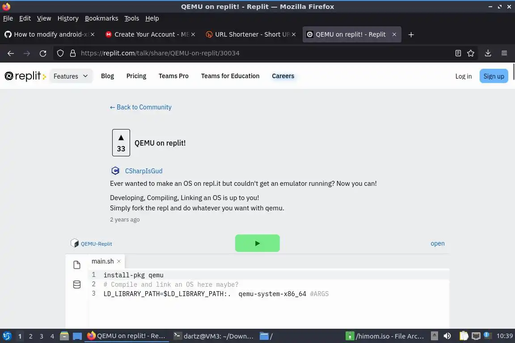Open CSharpIsGud's profile link

(x=144, y=171)
